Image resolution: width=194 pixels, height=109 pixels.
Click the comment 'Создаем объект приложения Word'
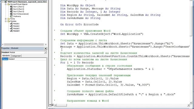[x=85, y=31]
